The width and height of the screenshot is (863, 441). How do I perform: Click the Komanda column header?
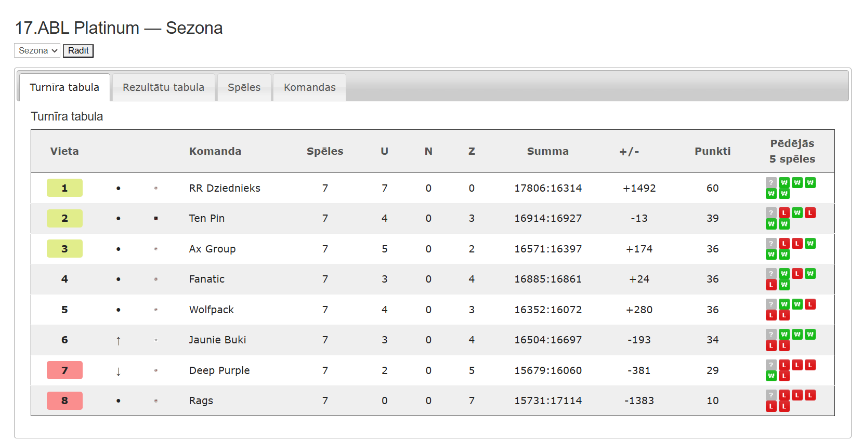(215, 151)
